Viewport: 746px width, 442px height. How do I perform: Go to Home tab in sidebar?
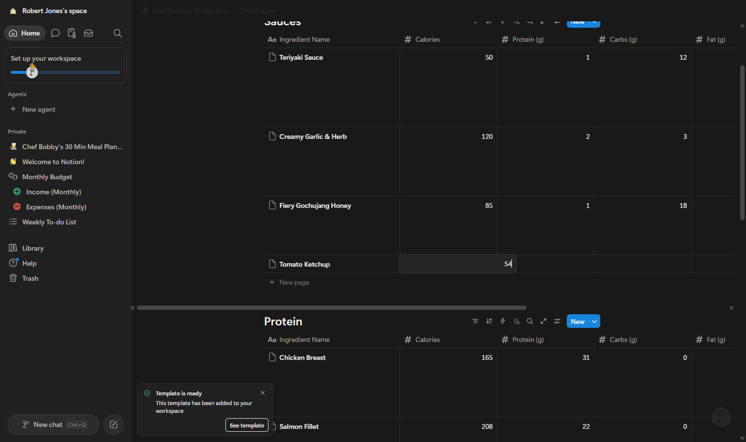coord(25,33)
